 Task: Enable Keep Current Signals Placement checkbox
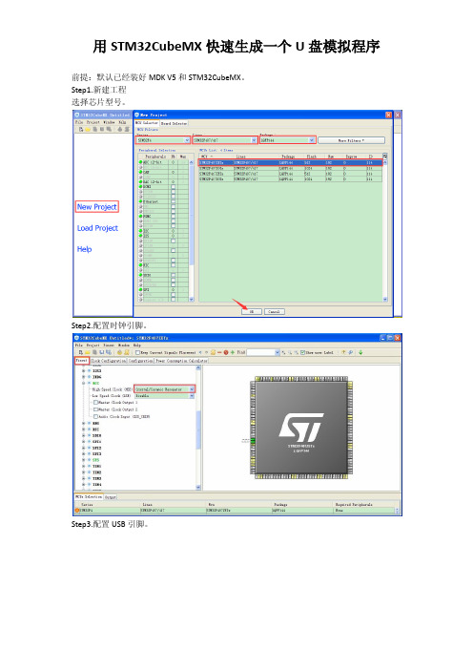point(137,352)
